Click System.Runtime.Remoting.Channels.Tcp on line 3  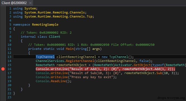[x=58, y=16]
